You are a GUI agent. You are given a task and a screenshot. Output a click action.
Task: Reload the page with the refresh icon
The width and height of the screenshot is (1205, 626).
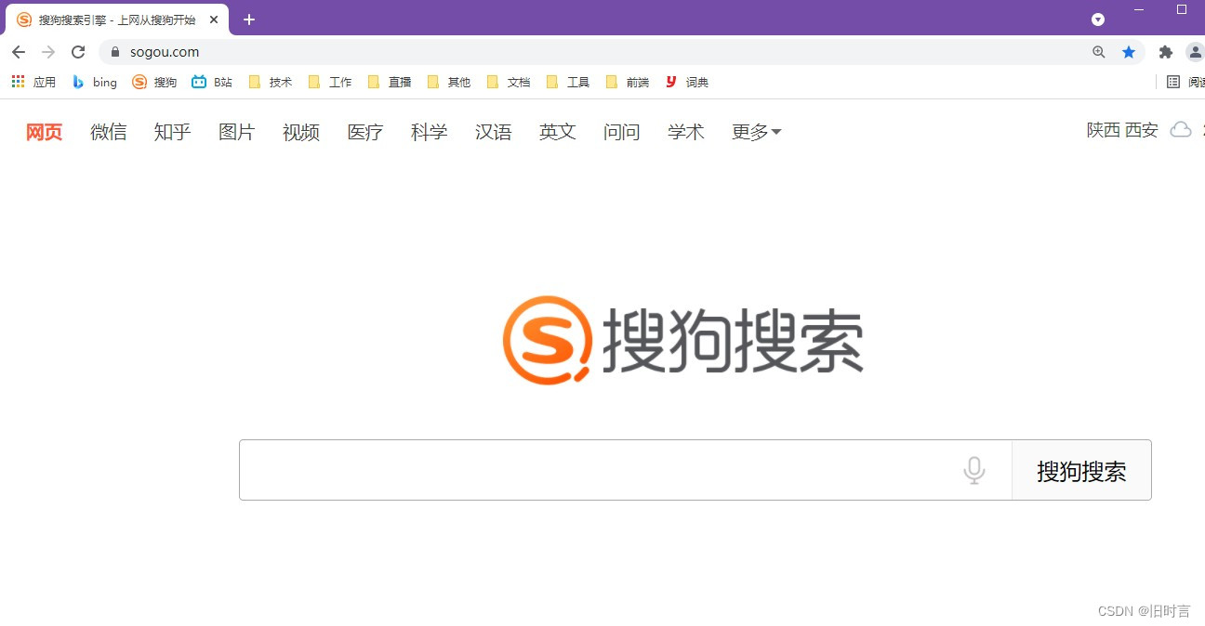78,52
